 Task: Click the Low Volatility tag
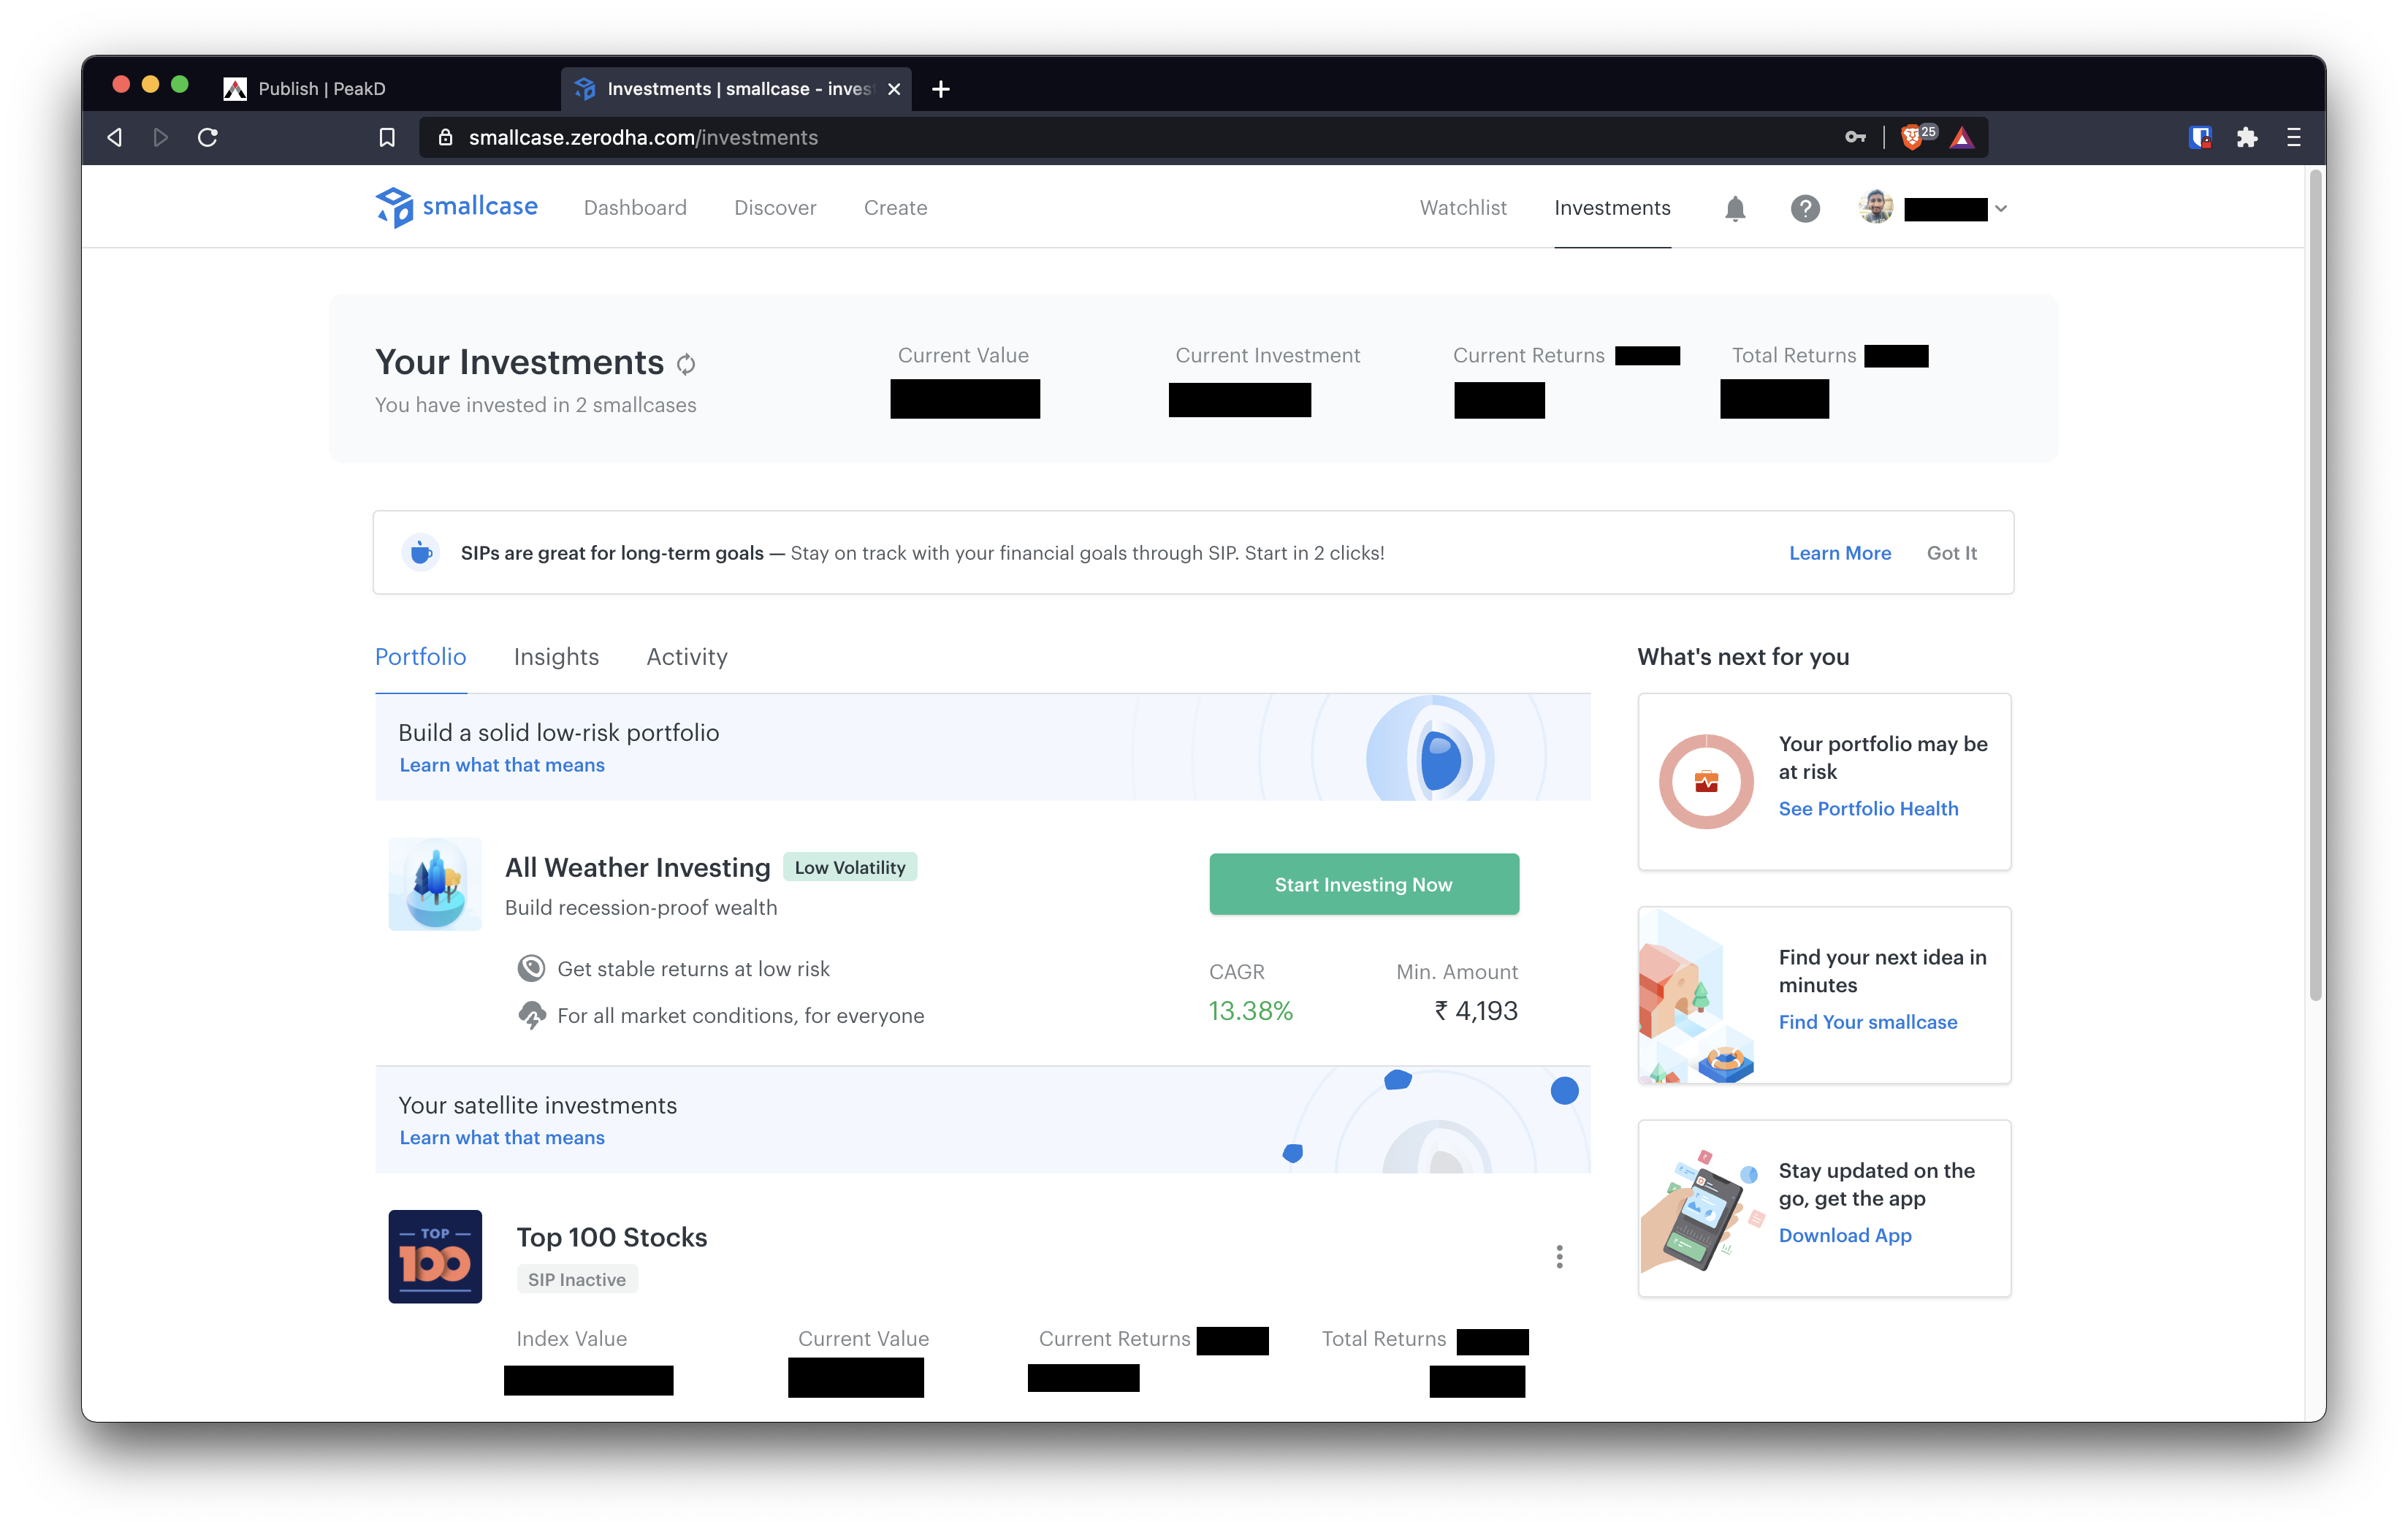pos(850,867)
